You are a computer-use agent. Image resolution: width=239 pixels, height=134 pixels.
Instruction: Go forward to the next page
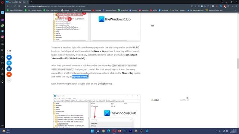11,6
